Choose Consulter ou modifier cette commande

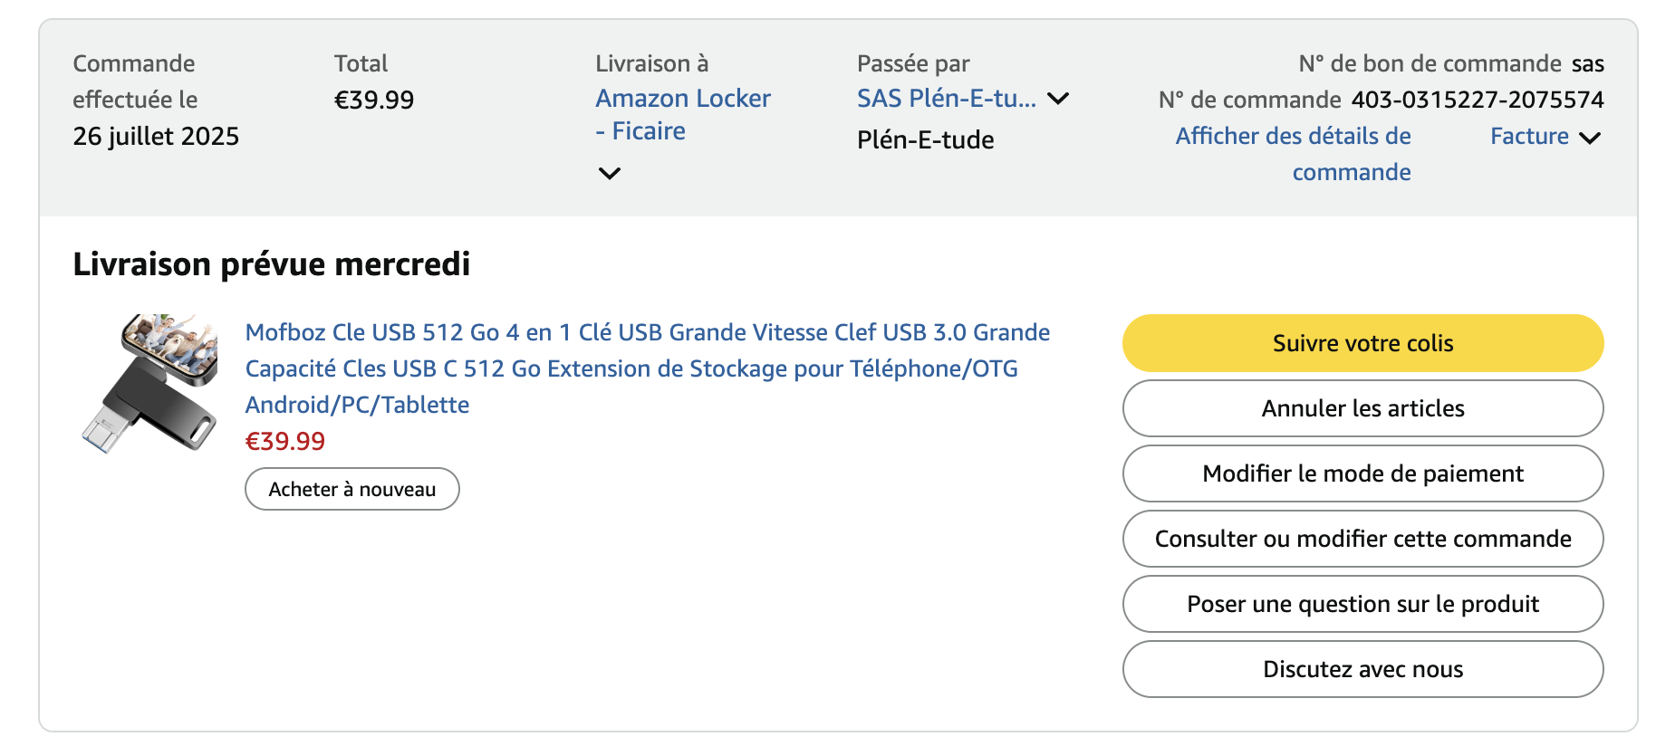pyautogui.click(x=1362, y=539)
